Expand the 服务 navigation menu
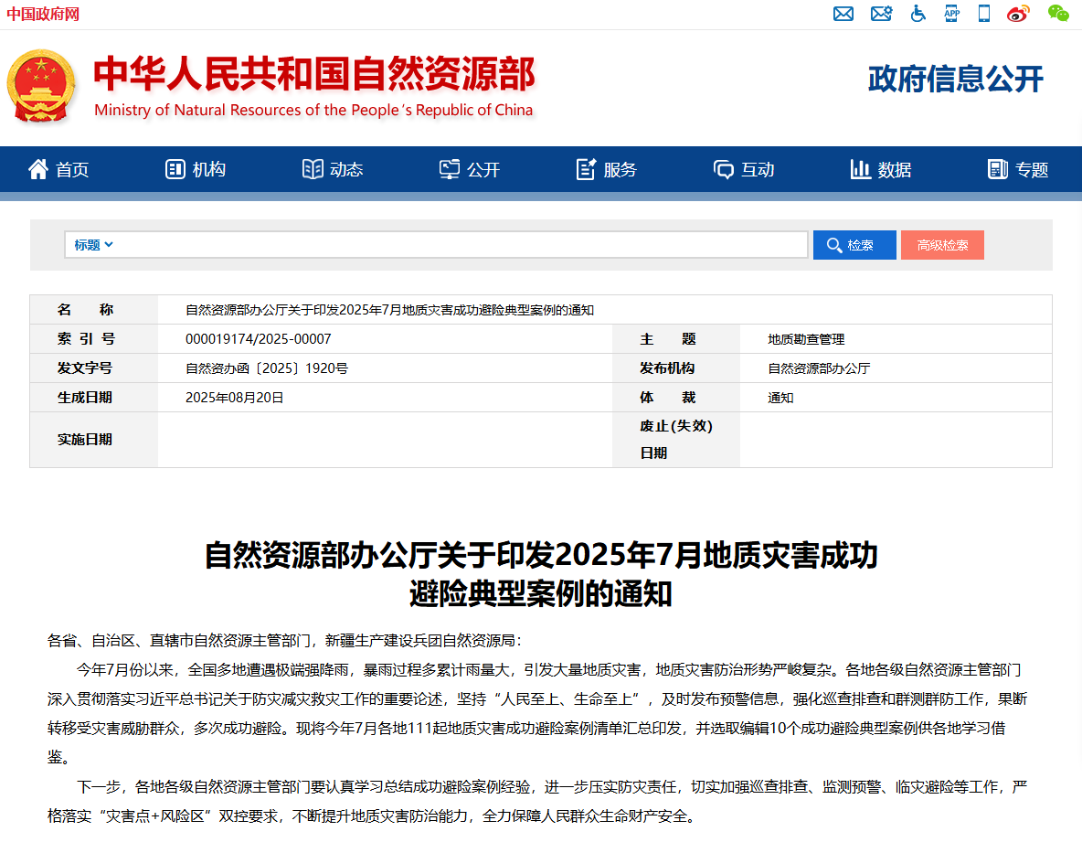The height and width of the screenshot is (842, 1082). point(605,169)
